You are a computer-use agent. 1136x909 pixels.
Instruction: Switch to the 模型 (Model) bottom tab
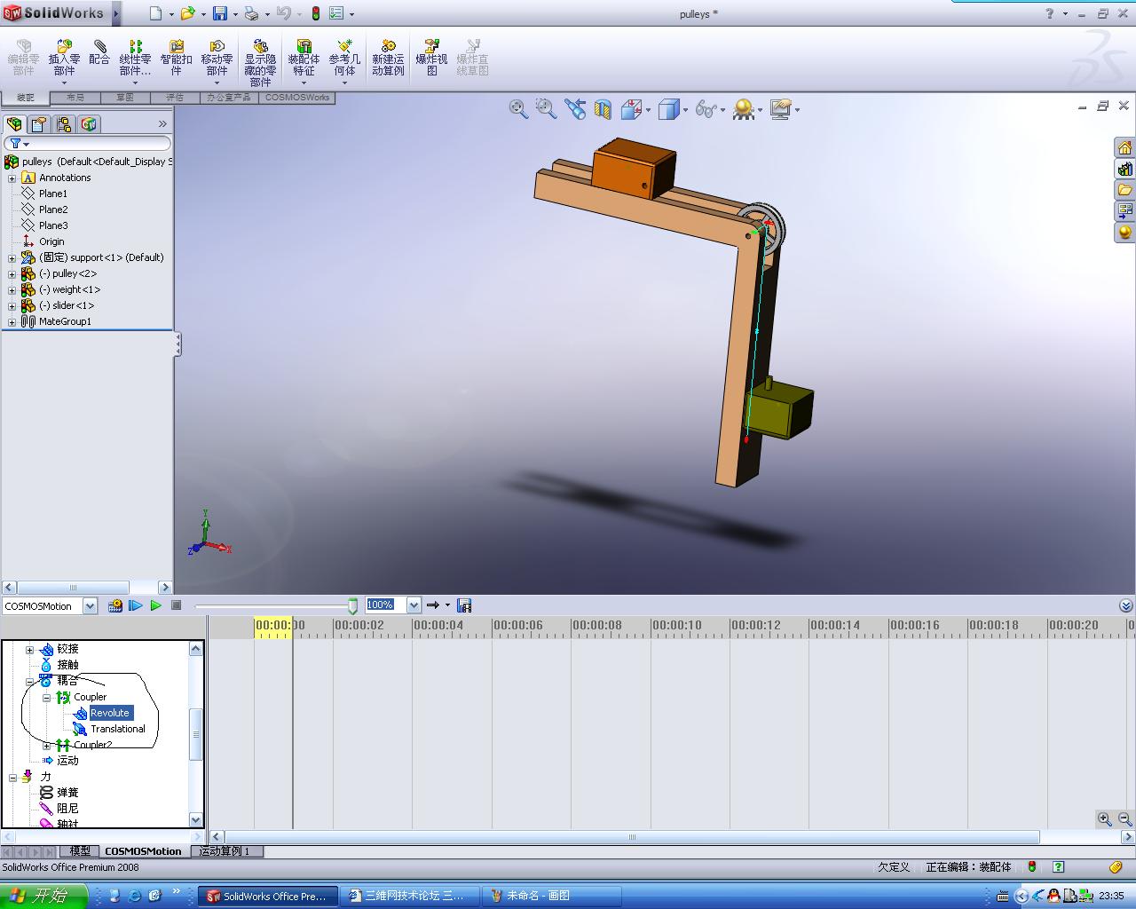80,851
